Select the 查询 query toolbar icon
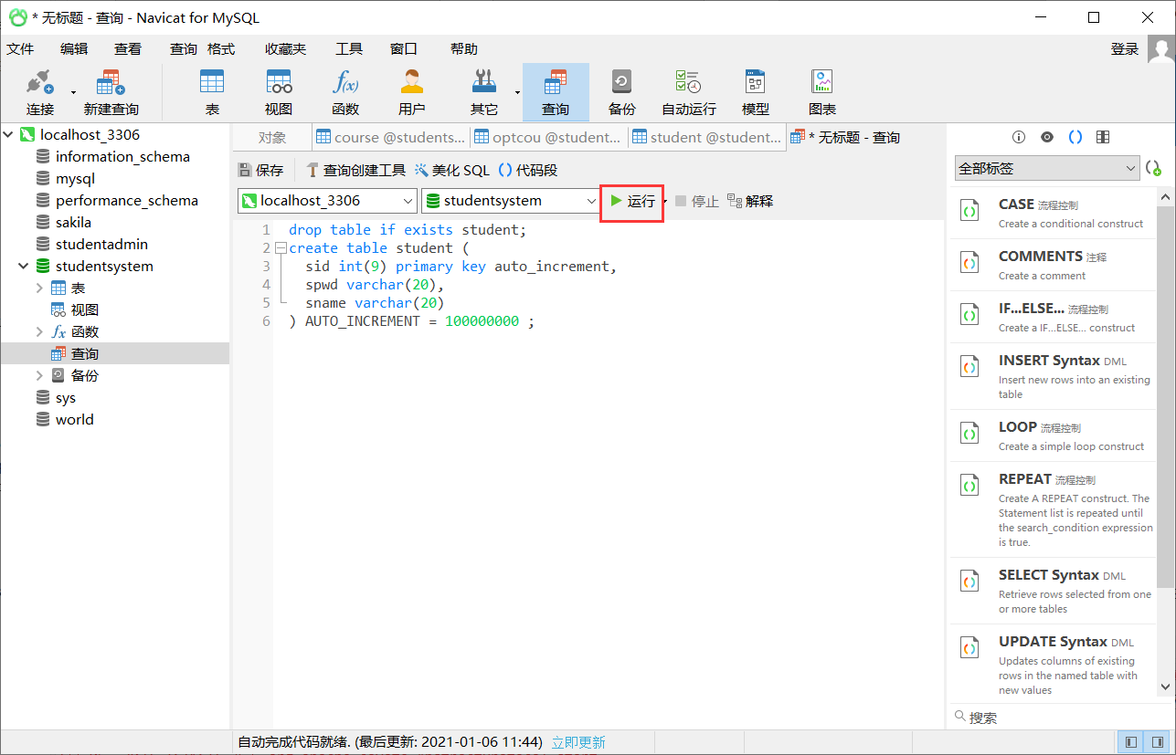The image size is (1176, 755). pyautogui.click(x=556, y=93)
